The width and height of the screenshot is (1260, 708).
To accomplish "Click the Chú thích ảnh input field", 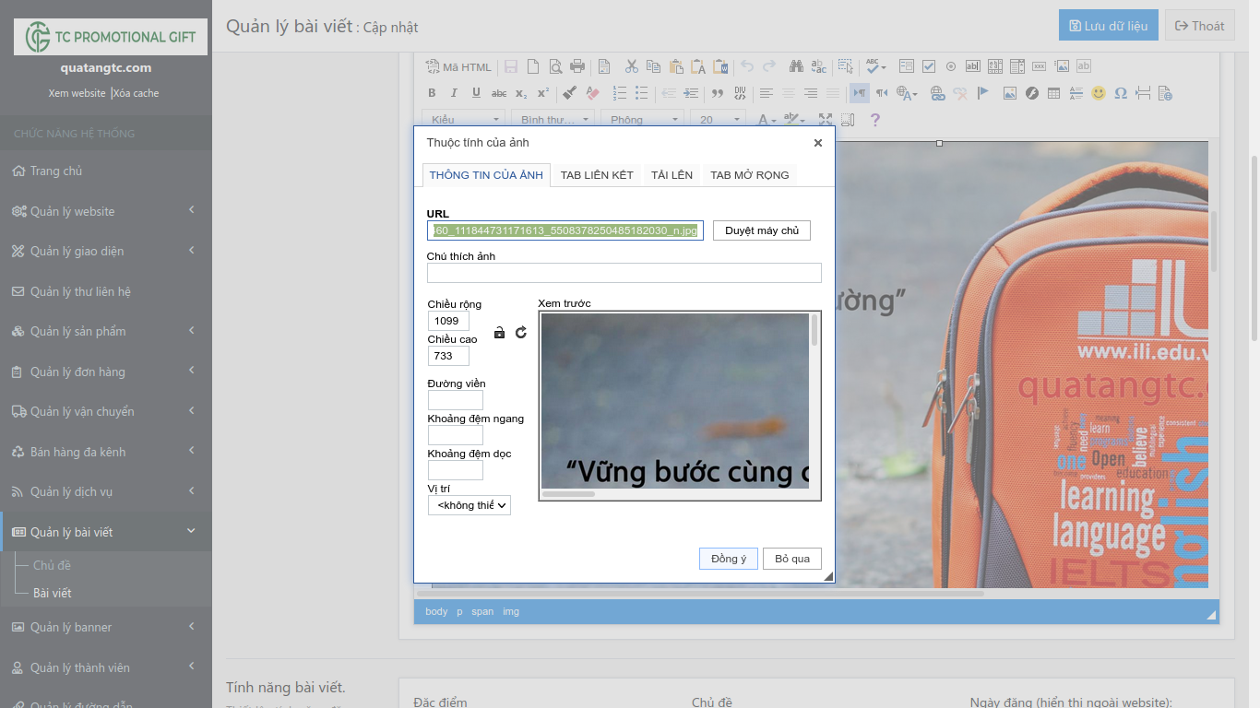I will click(x=624, y=273).
